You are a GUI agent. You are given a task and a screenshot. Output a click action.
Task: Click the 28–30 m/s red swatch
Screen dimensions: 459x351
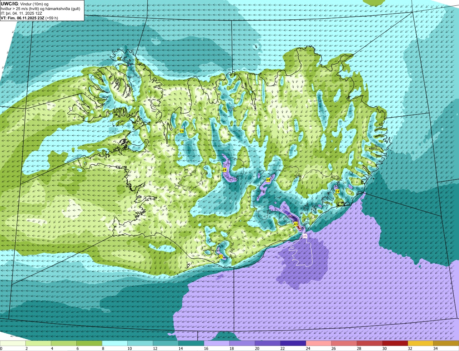coord(369,343)
